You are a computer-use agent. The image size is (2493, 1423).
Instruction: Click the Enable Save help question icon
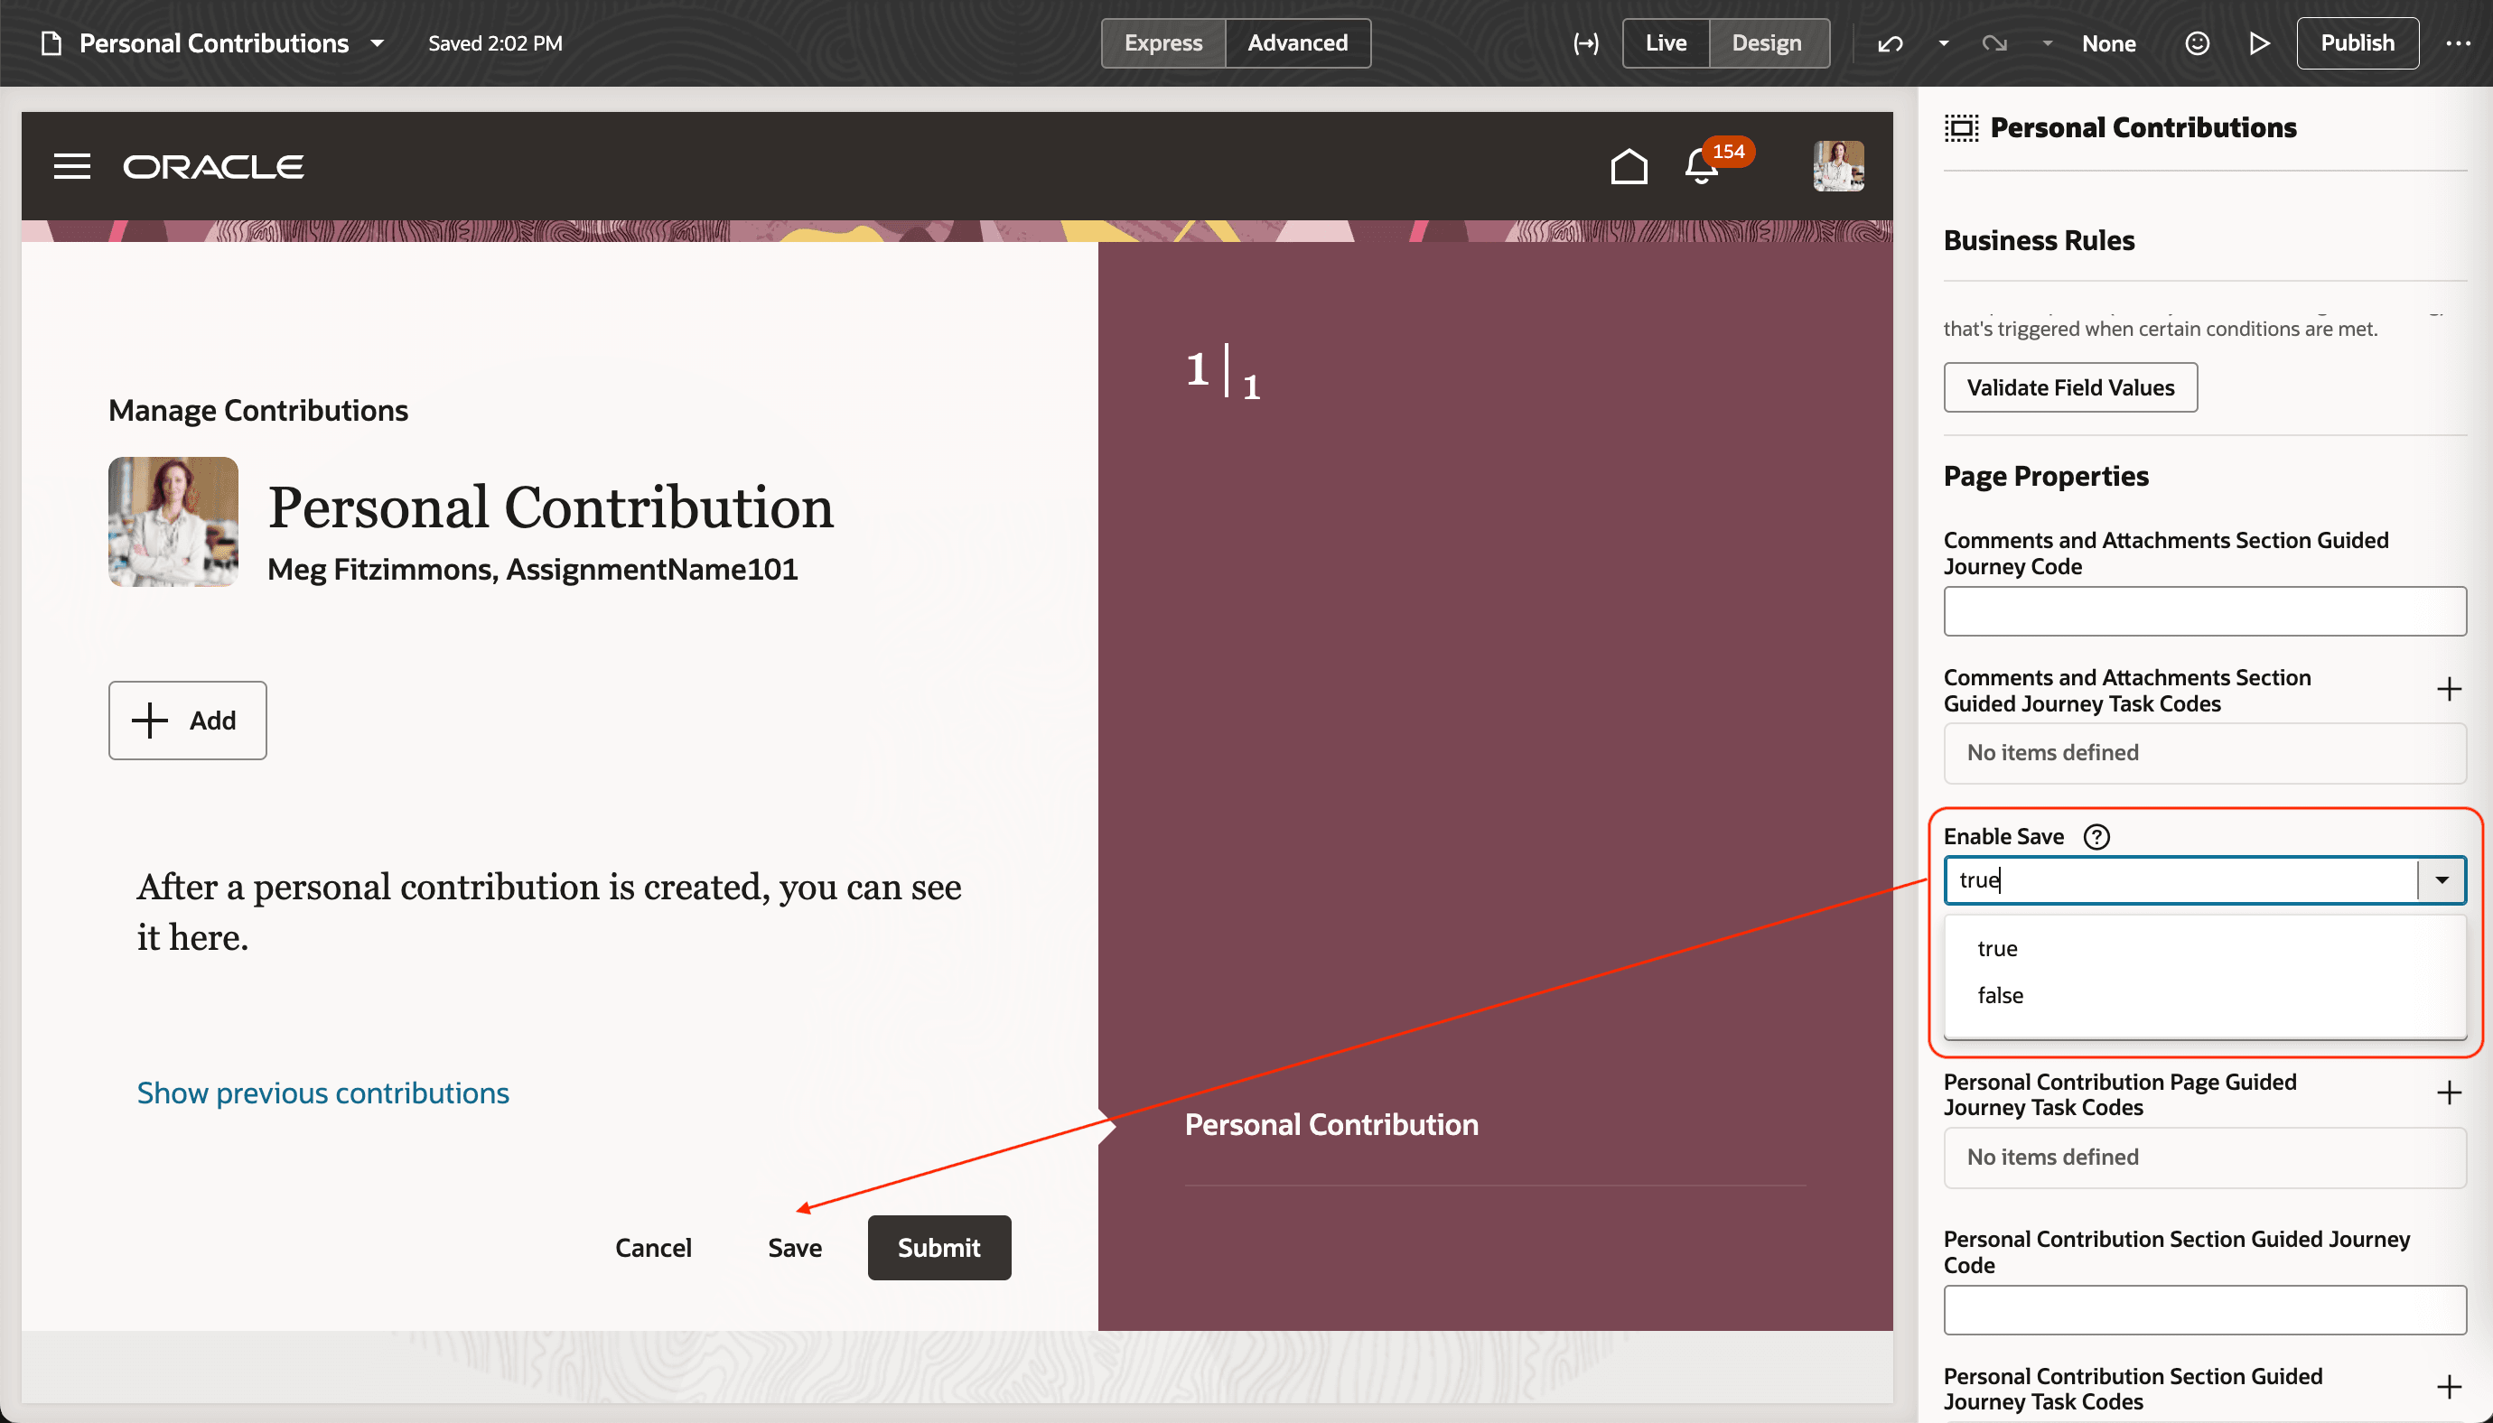coord(2096,837)
